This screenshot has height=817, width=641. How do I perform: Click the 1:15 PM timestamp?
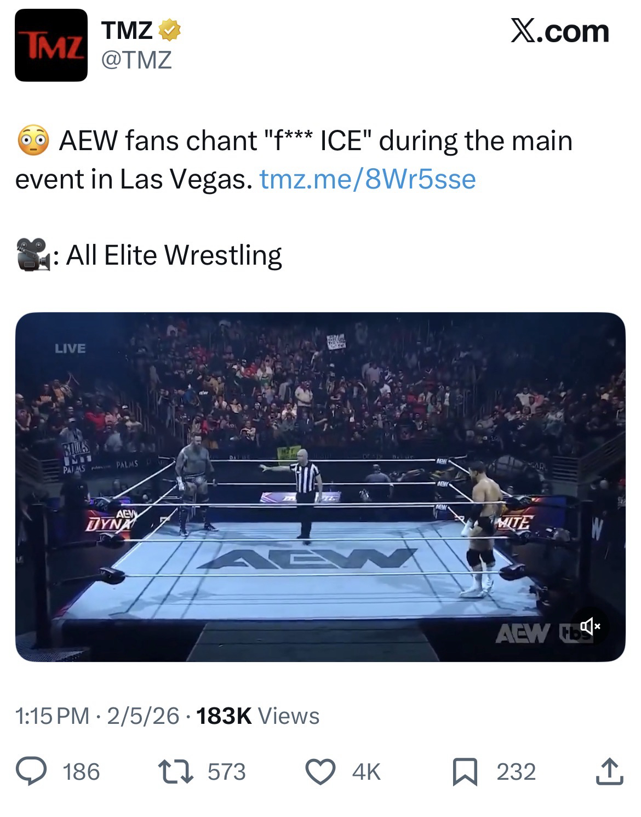coord(53,716)
